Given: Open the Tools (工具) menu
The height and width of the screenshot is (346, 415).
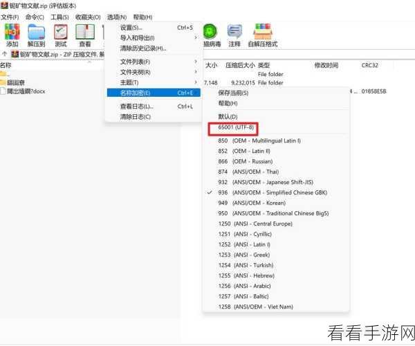Looking at the screenshot, I should click(x=59, y=17).
